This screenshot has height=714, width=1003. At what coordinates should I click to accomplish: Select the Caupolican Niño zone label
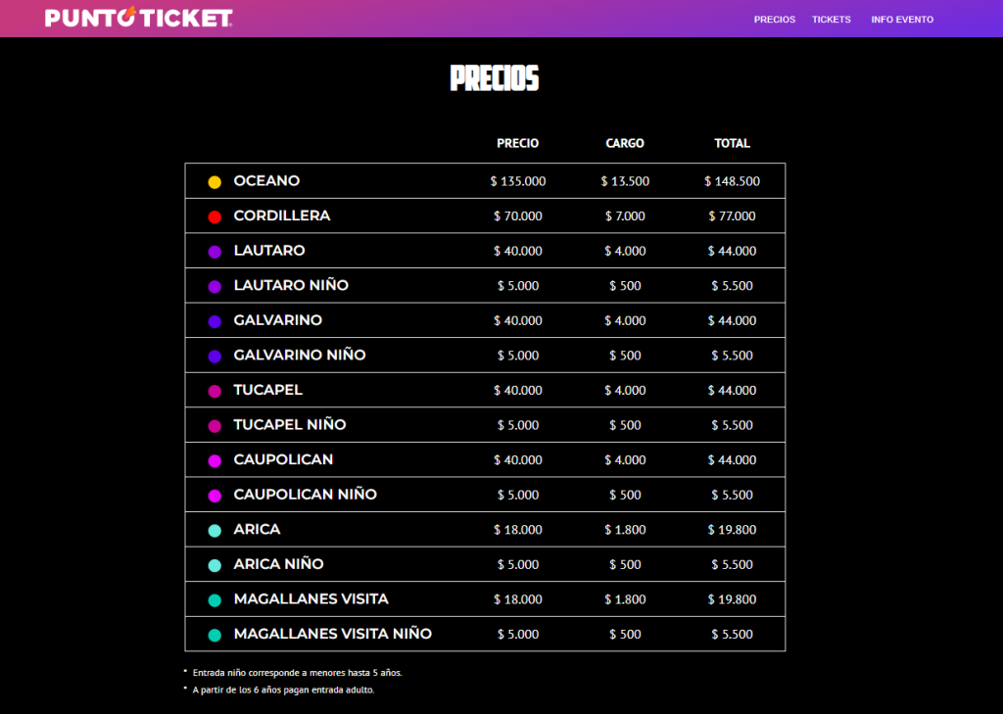(306, 494)
